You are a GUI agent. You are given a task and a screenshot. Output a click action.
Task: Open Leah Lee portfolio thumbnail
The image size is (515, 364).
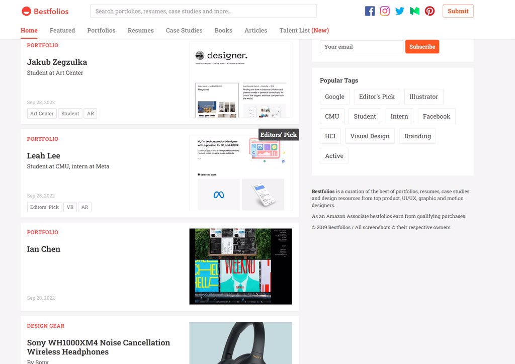click(x=240, y=173)
